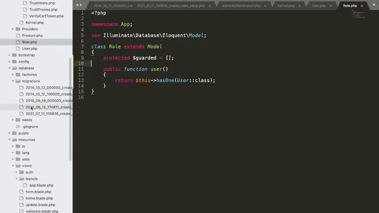
Task: Click the folder icon of config
Action: tap(14, 62)
